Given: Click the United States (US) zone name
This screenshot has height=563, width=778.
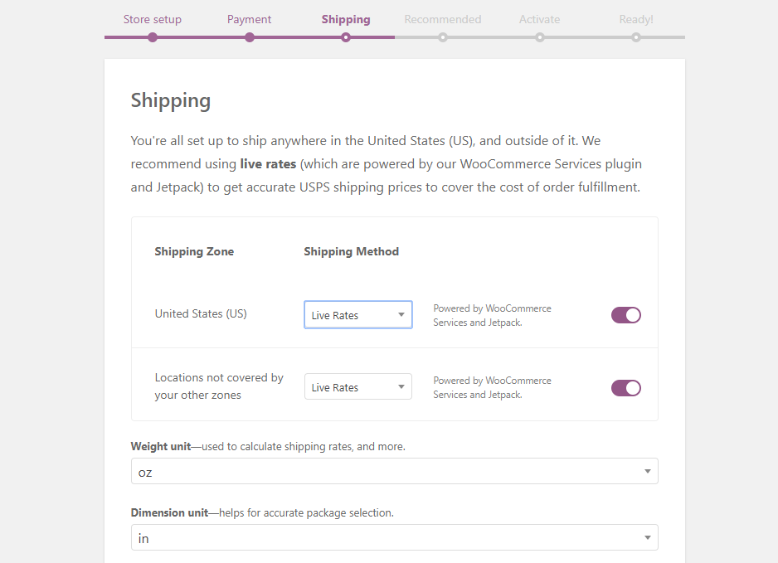Looking at the screenshot, I should click(201, 314).
